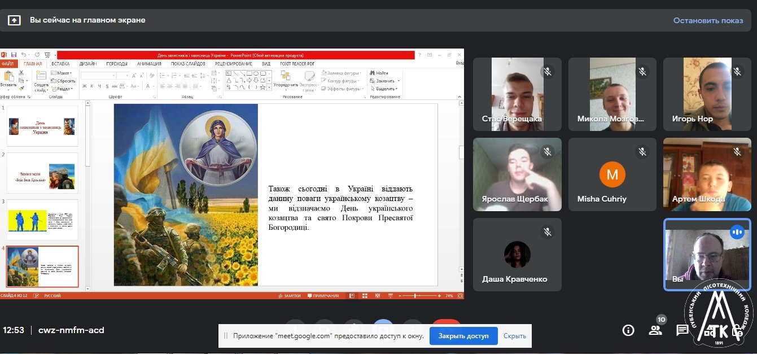Show participants list with badge 10
Image resolution: width=757 pixels, height=354 pixels.
655,330
